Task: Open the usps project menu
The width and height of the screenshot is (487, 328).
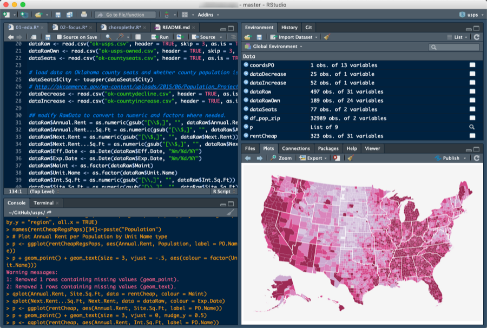Action: tap(471, 15)
